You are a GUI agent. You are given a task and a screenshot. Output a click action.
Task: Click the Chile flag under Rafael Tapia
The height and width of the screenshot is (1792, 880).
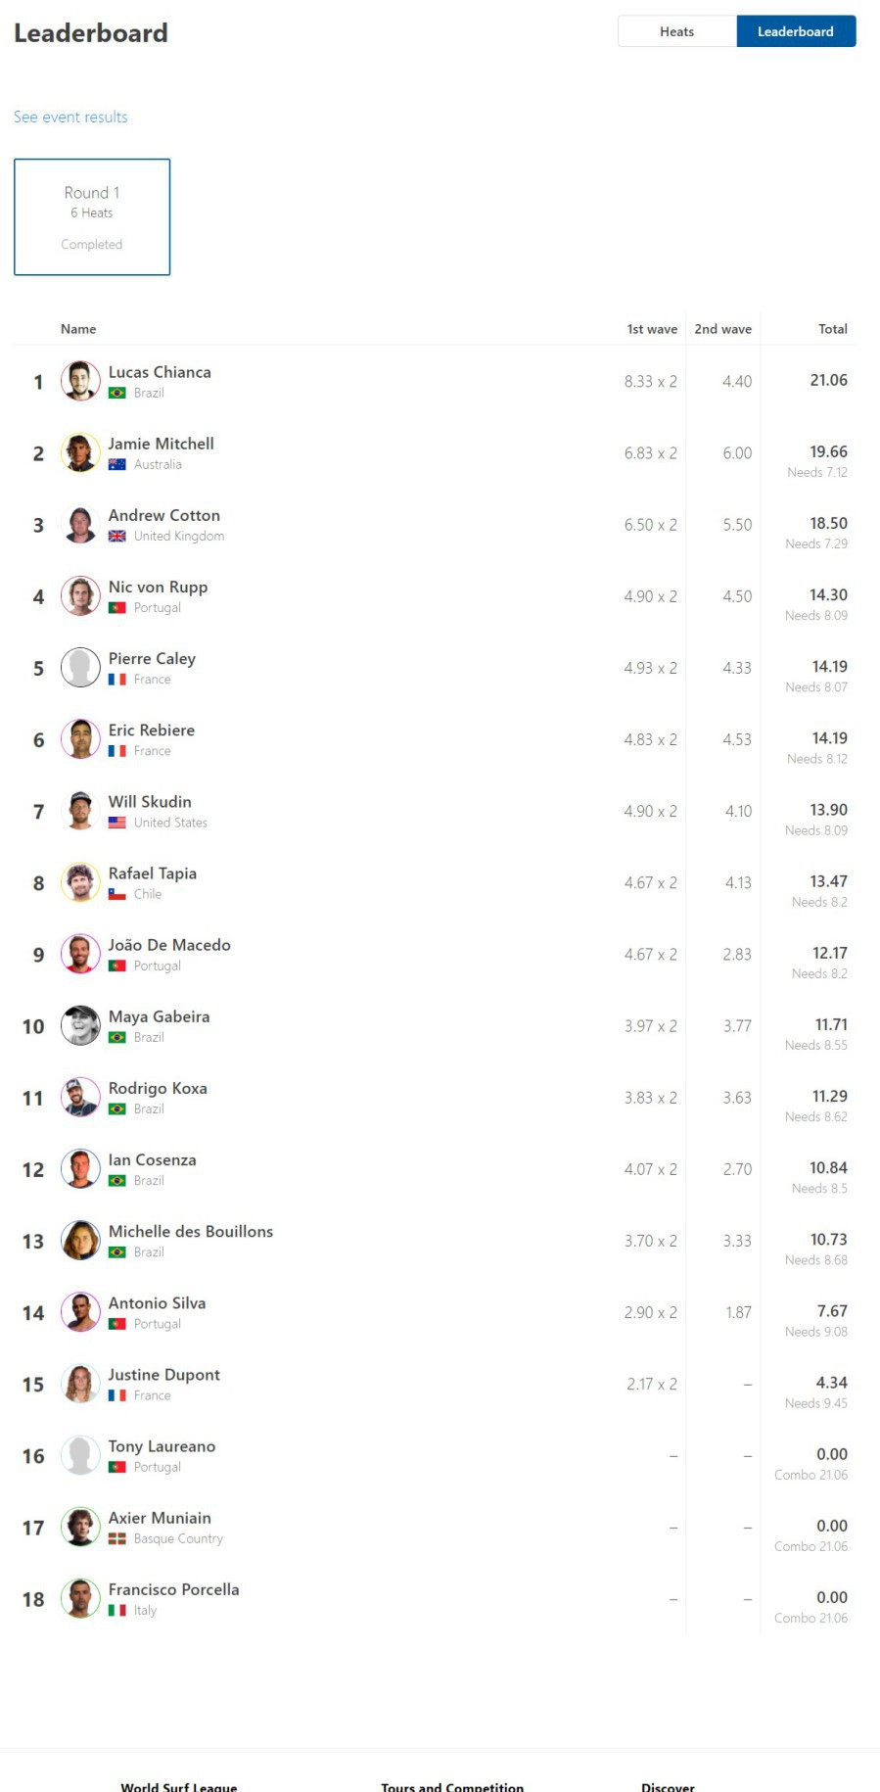point(117,894)
